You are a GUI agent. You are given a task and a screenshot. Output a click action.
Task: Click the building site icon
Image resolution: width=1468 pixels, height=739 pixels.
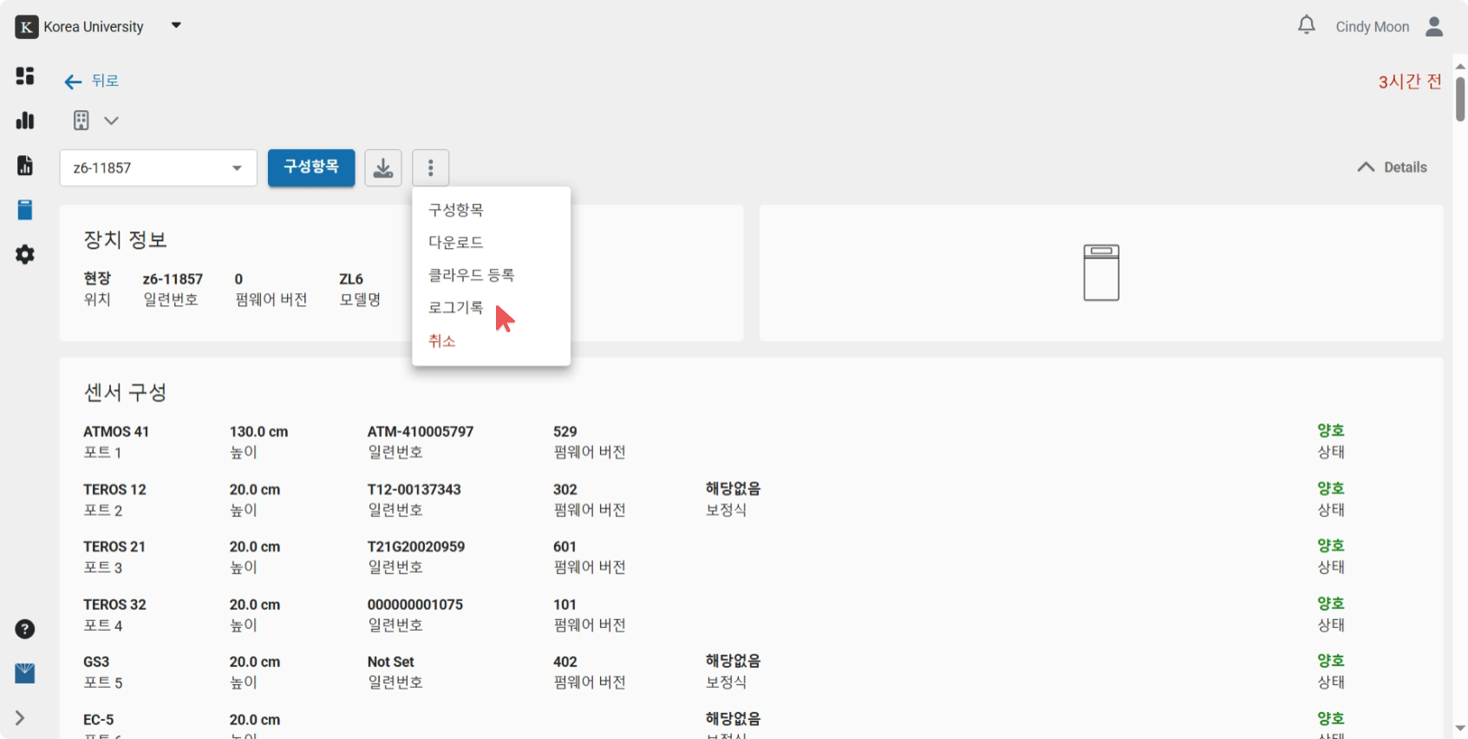point(82,121)
